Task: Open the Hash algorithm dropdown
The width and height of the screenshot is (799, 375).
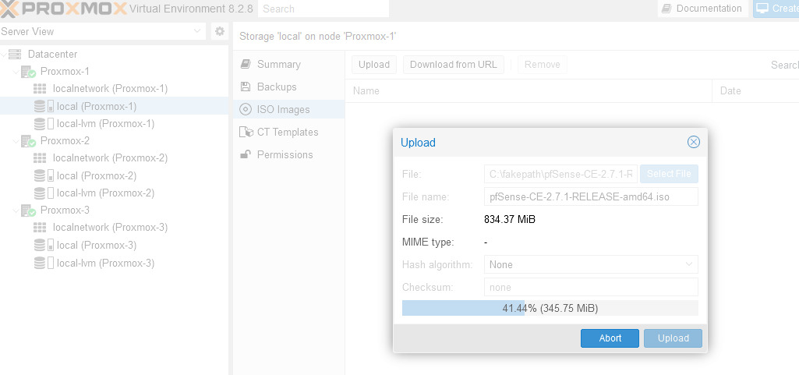Action: tap(591, 264)
